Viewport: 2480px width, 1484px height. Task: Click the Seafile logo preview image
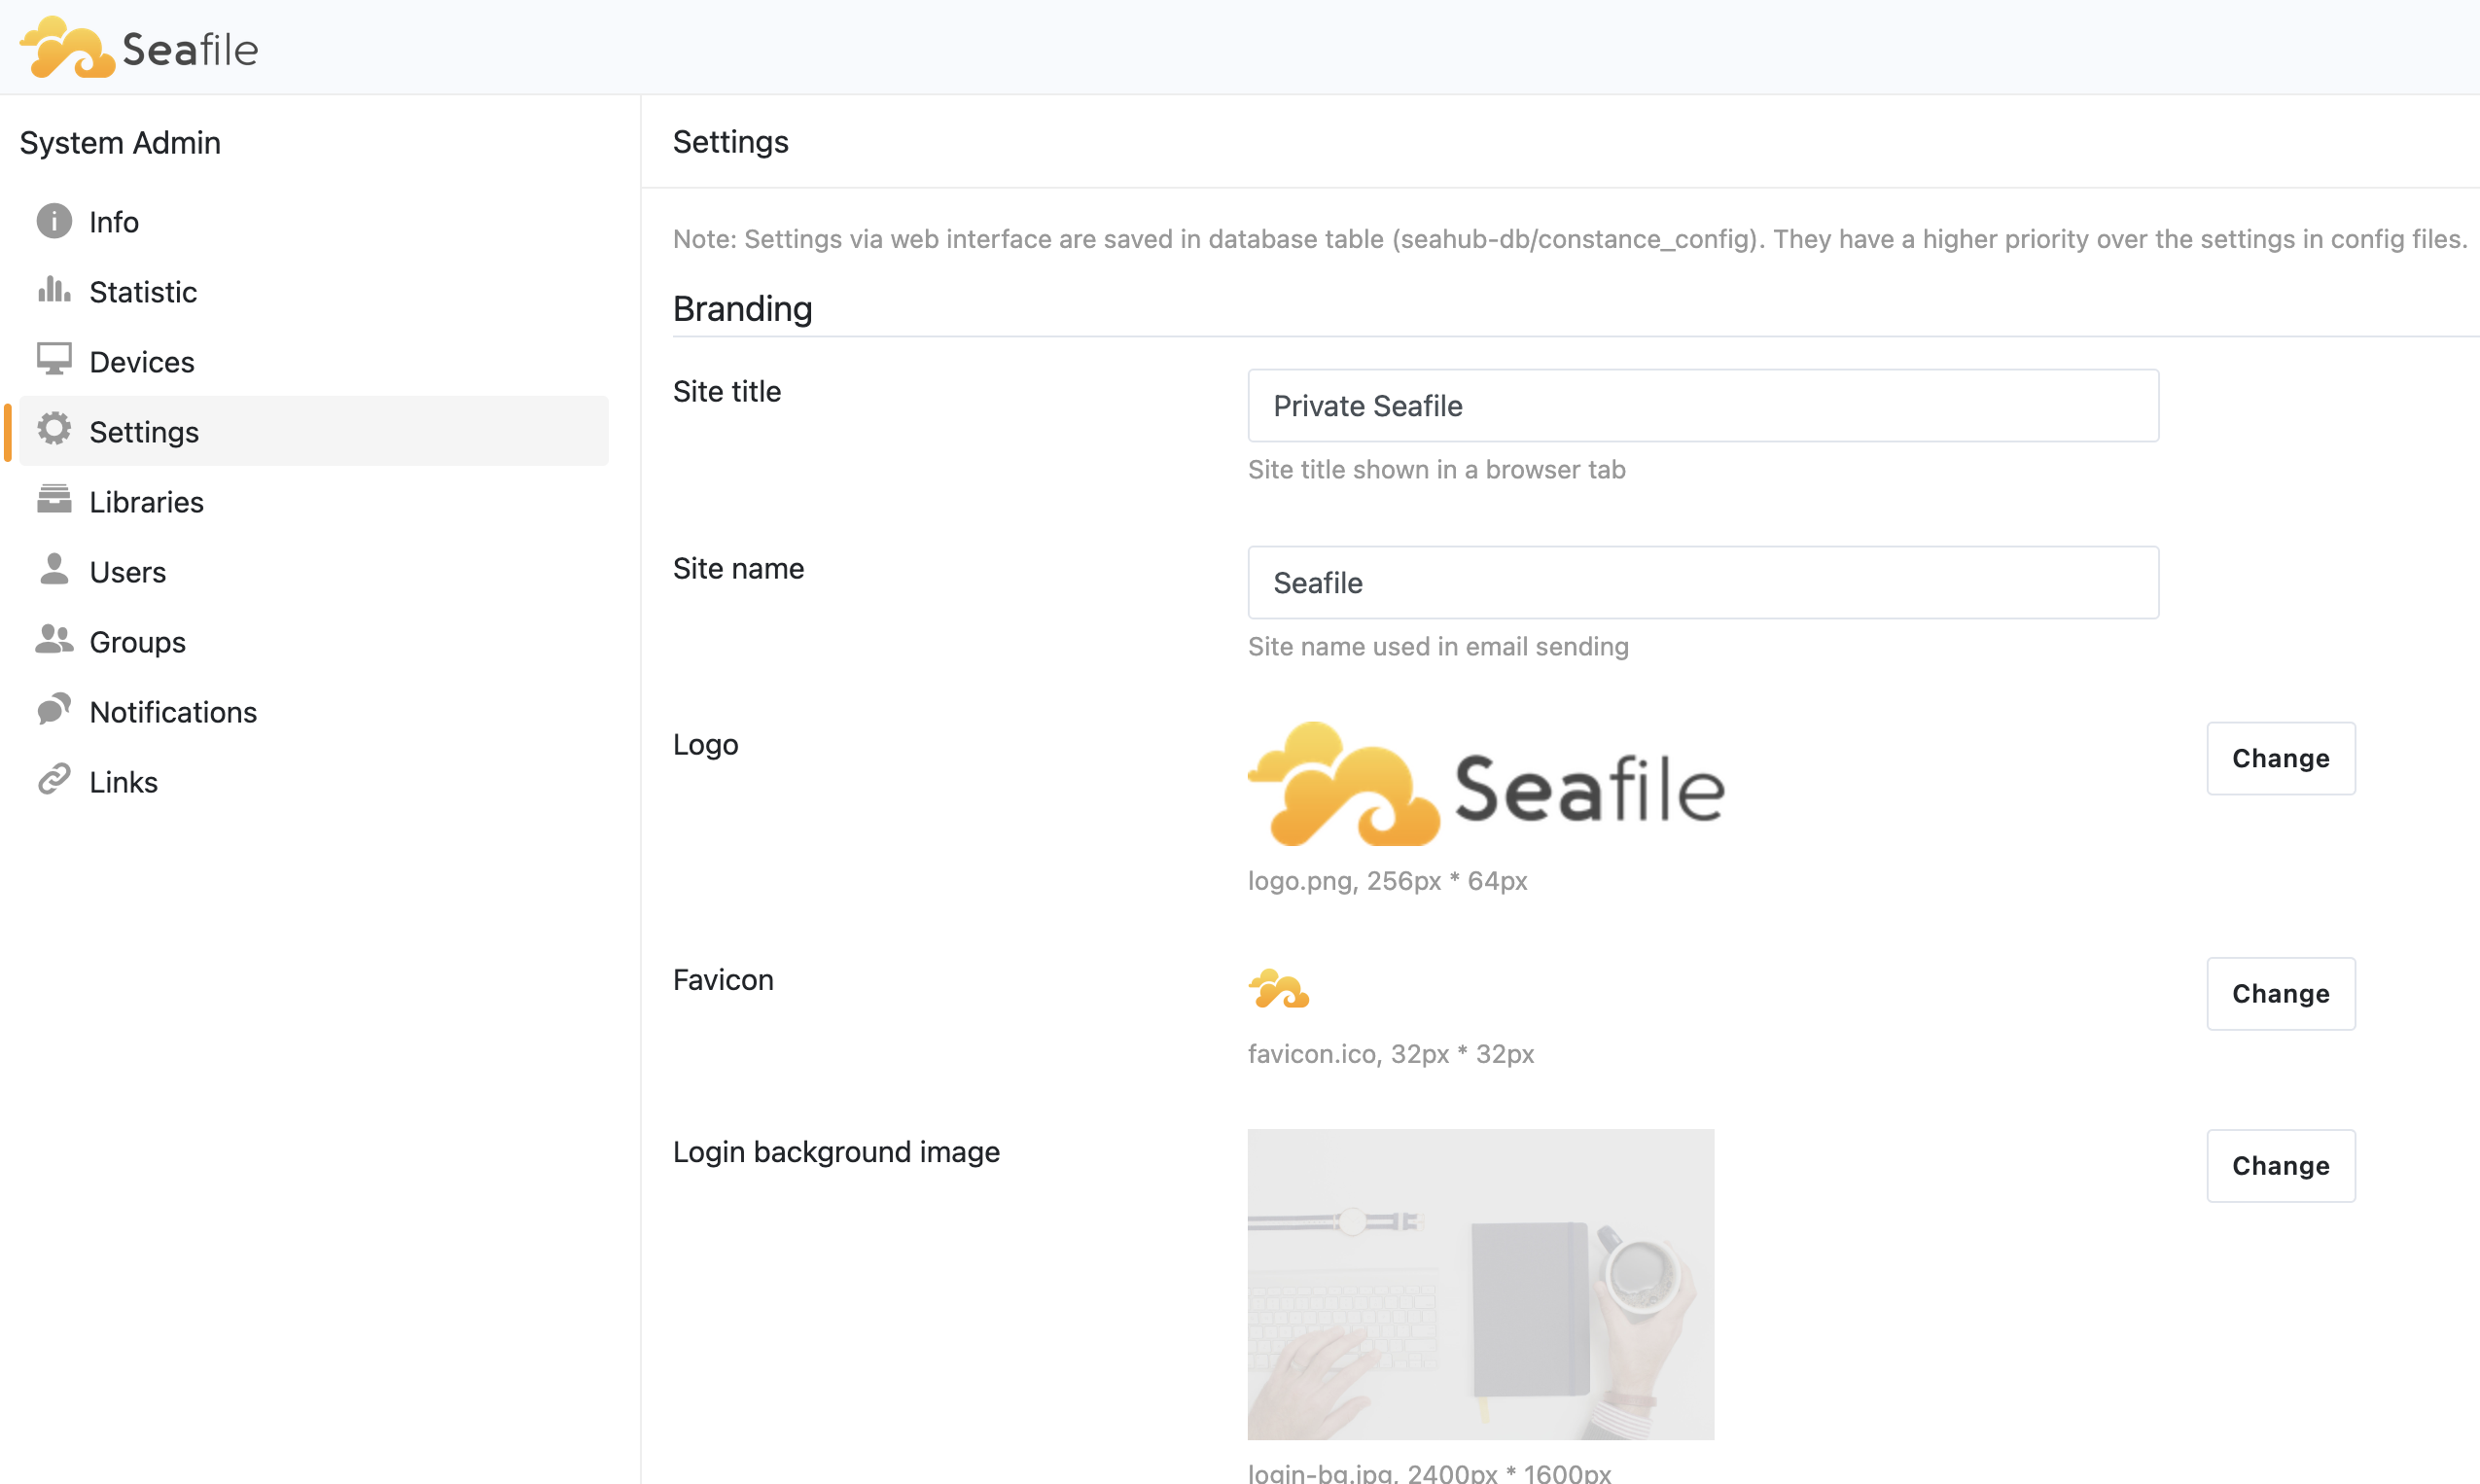[1486, 784]
